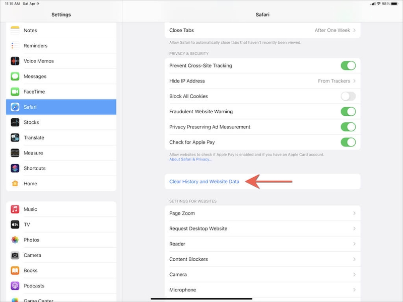Turn off Check for Apple Pay switch
The width and height of the screenshot is (403, 302).
(348, 142)
